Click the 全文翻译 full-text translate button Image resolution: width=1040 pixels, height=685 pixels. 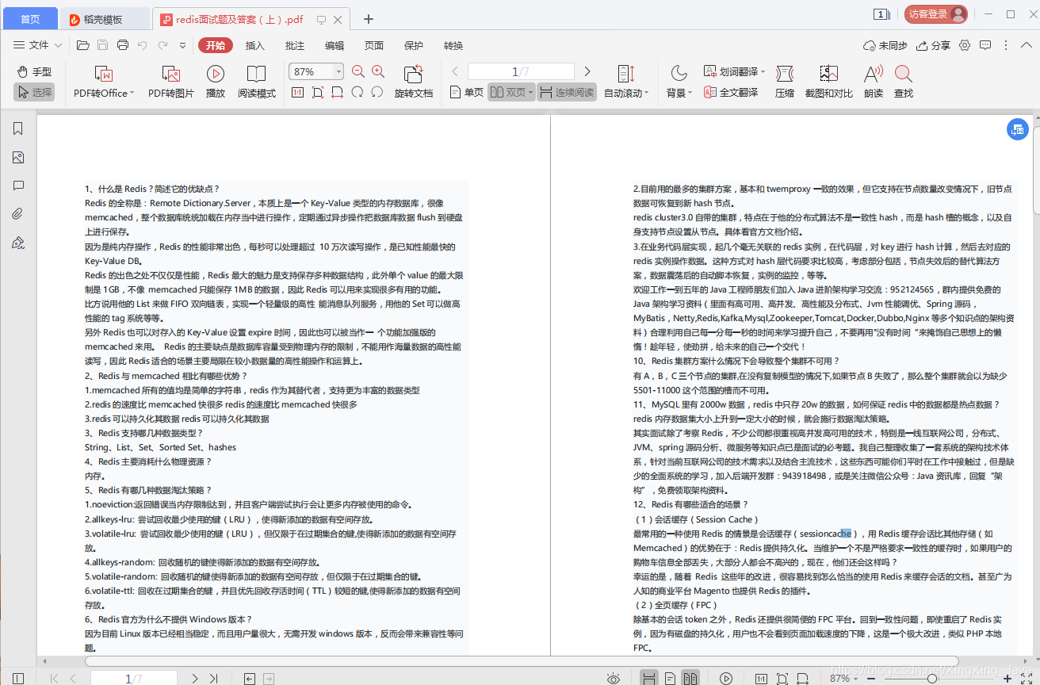point(731,93)
